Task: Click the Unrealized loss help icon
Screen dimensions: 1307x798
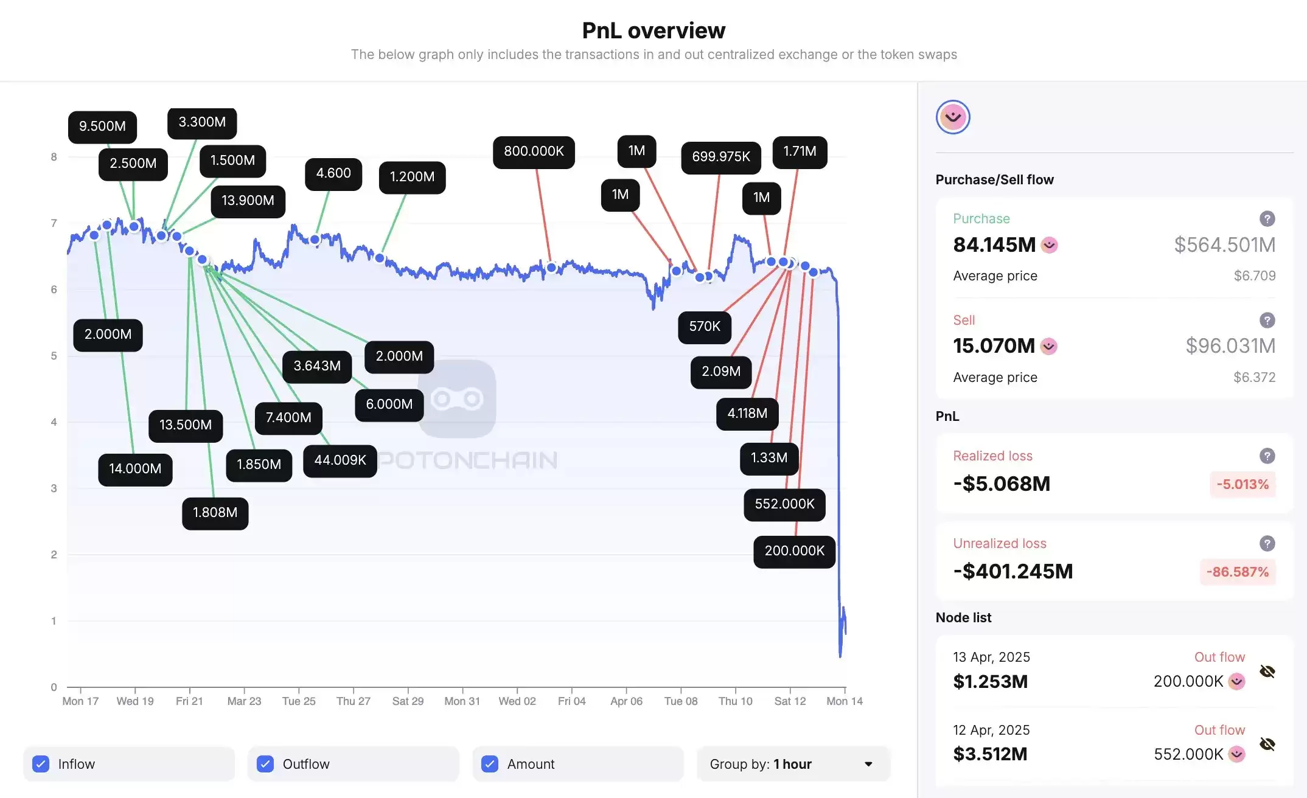Action: (x=1267, y=543)
